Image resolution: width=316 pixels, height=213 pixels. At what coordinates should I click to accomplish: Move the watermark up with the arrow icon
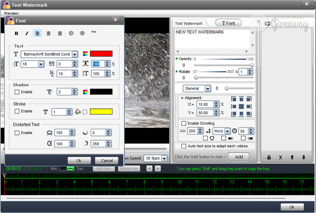click(x=292, y=157)
